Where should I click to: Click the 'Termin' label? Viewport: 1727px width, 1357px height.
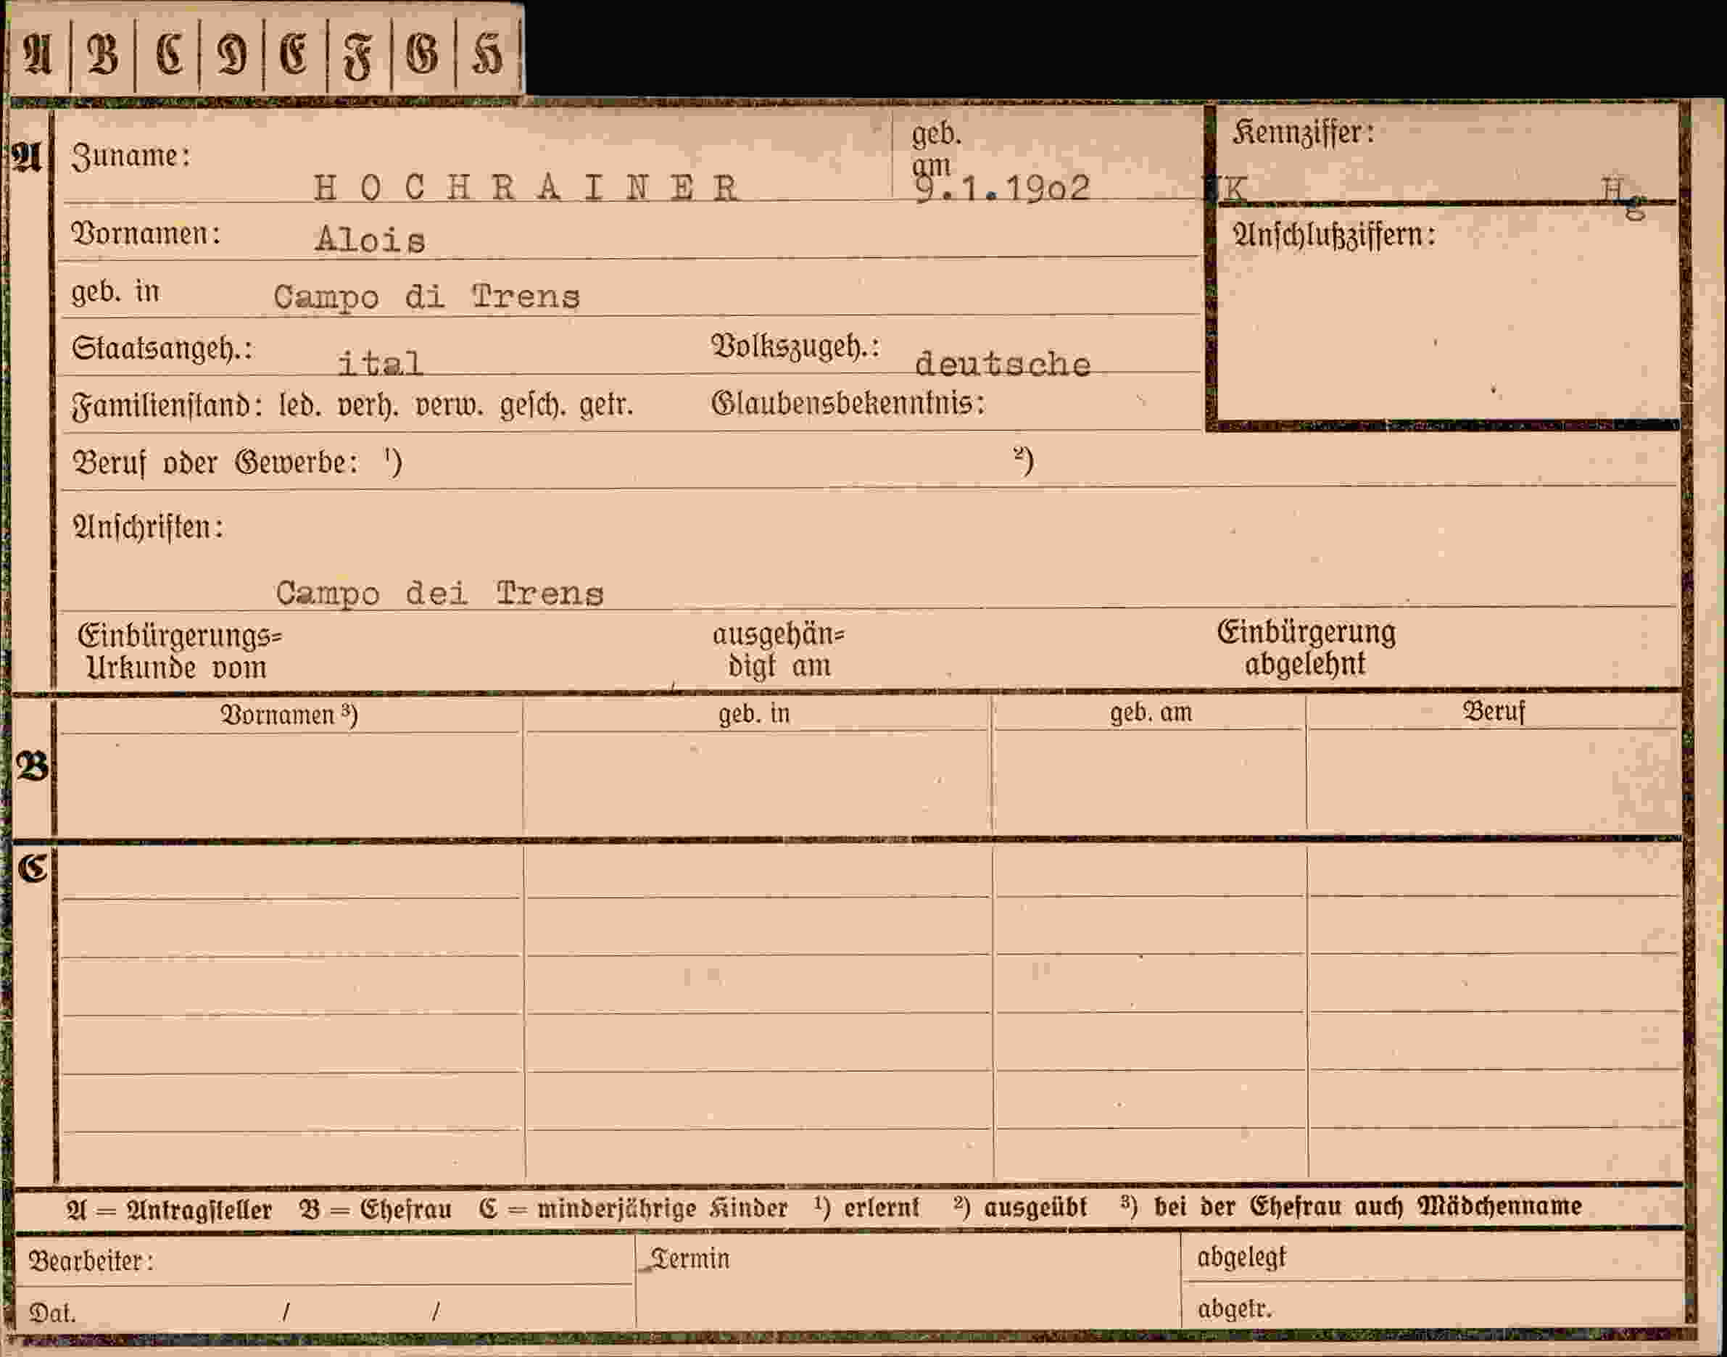(689, 1258)
